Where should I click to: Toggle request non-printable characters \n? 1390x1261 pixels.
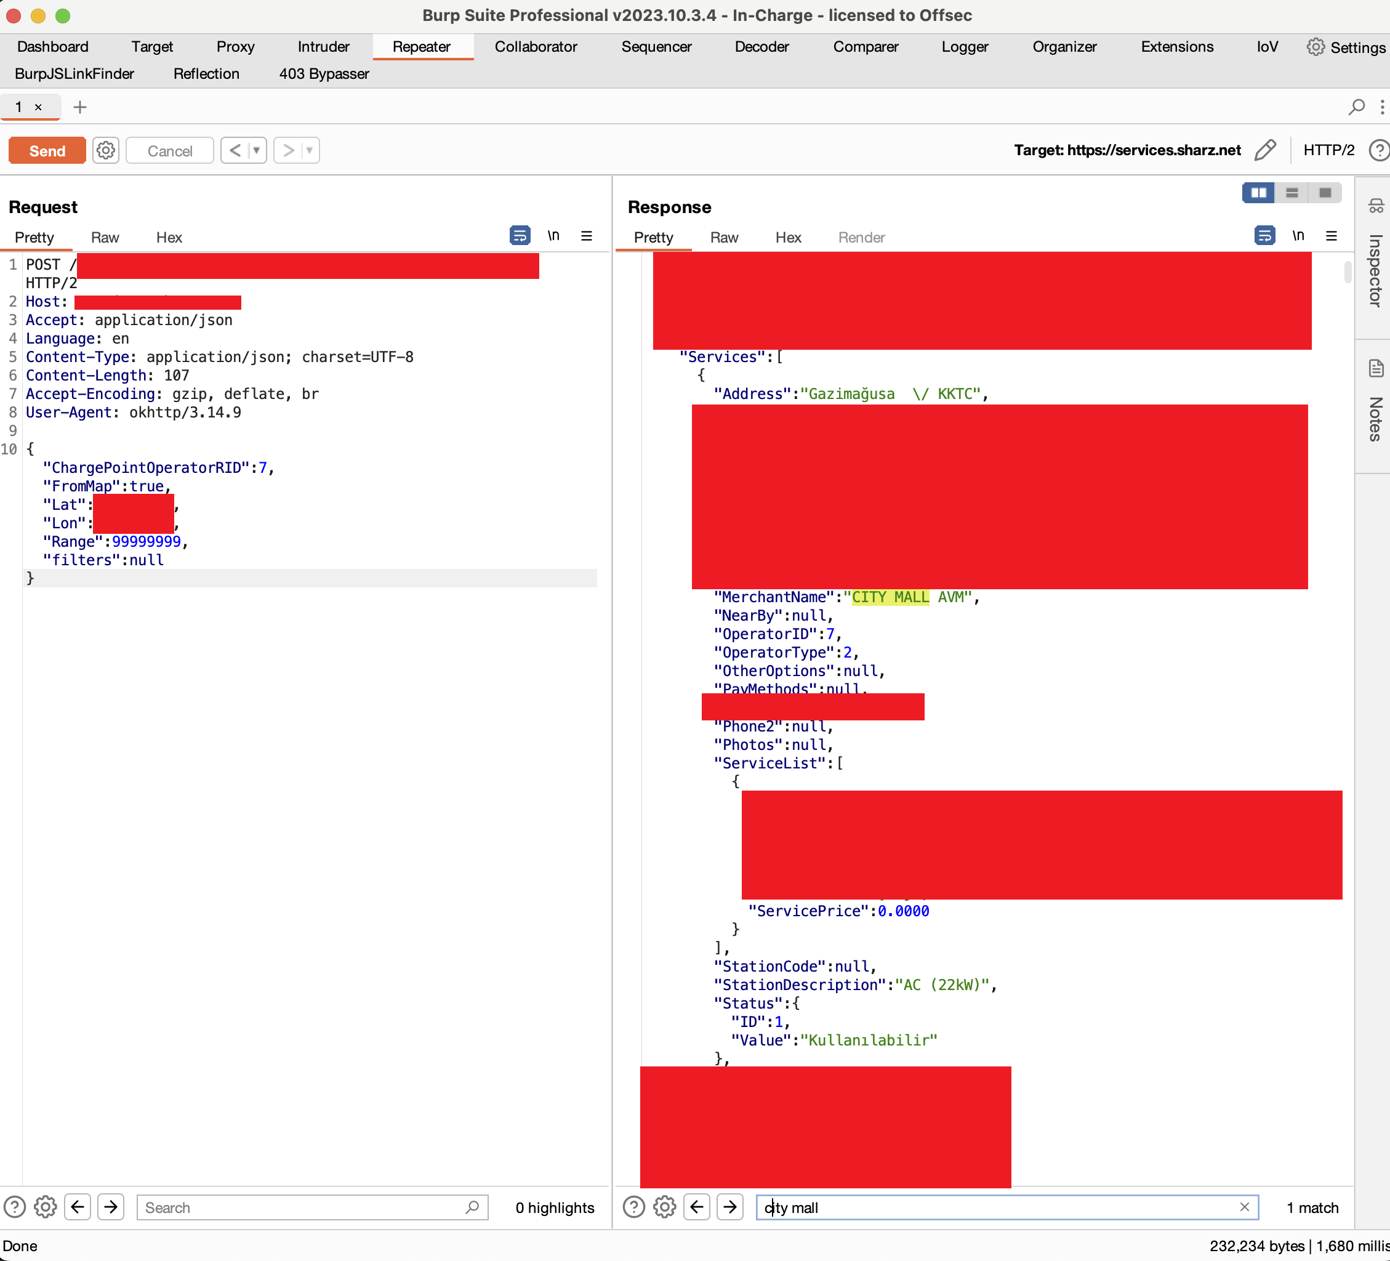pos(553,236)
